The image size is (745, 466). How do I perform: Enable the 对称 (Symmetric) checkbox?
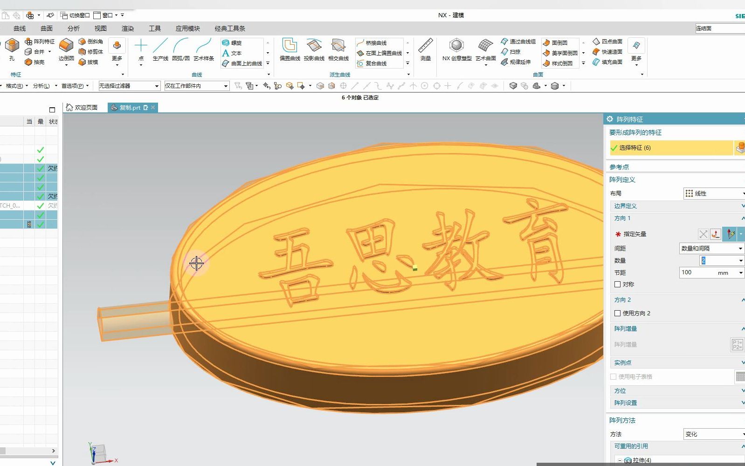coord(617,284)
